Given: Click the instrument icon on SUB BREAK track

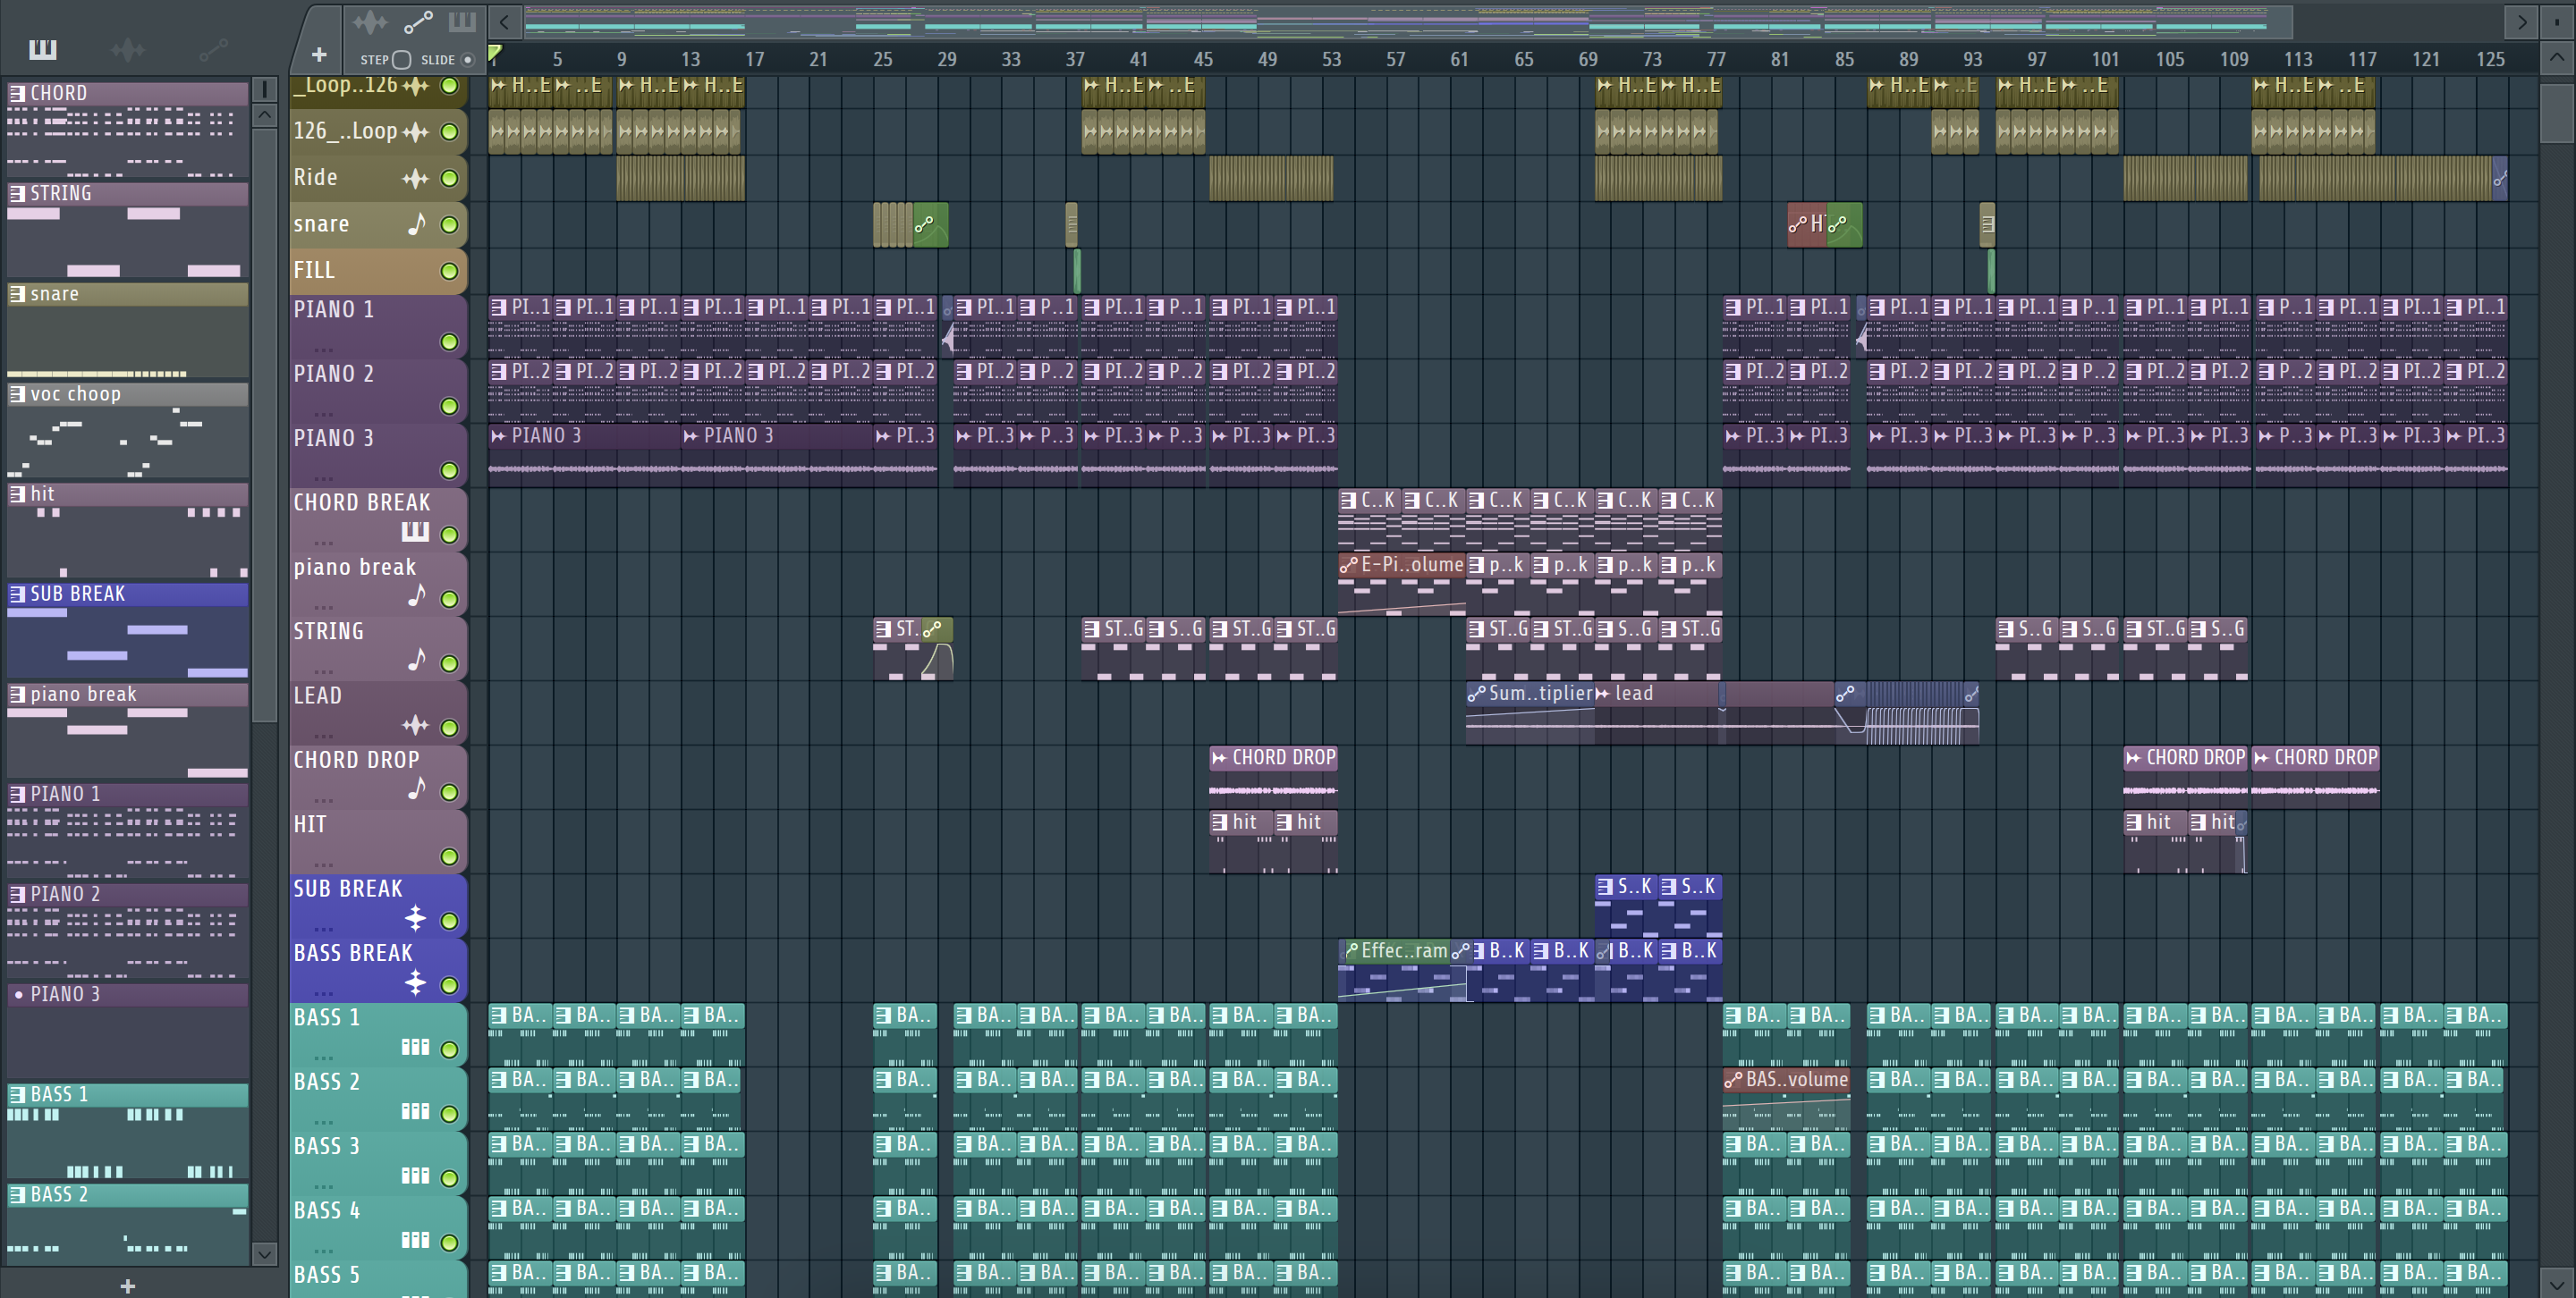Looking at the screenshot, I should [415, 917].
